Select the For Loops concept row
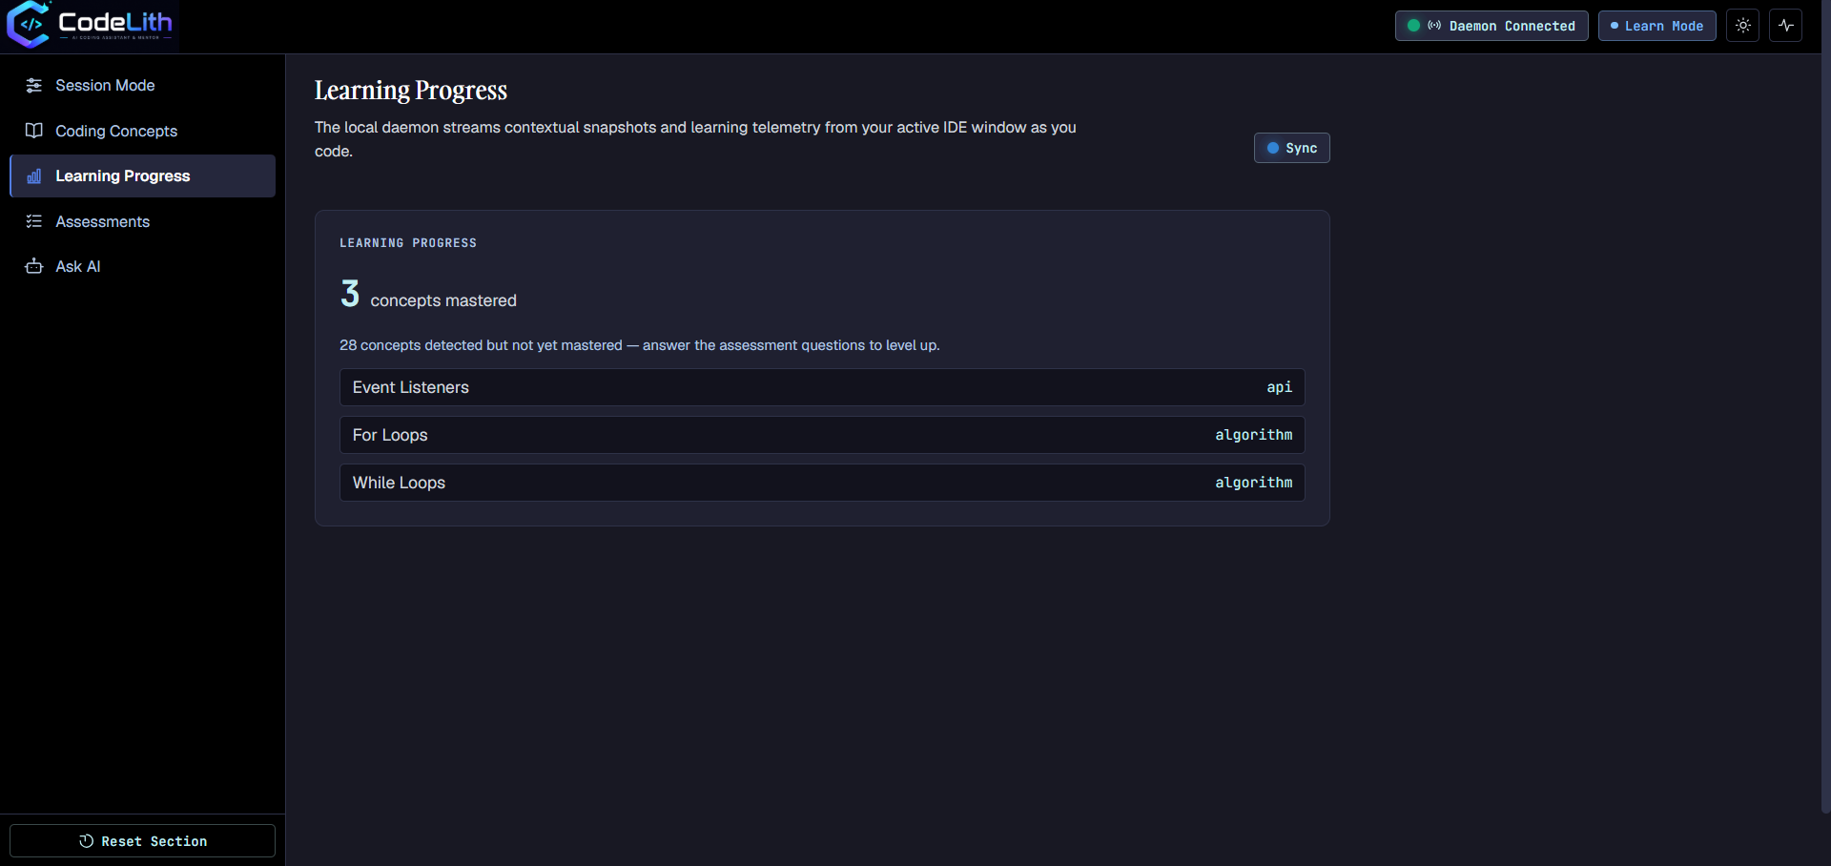Screen dimensions: 1831x866 coord(822,435)
